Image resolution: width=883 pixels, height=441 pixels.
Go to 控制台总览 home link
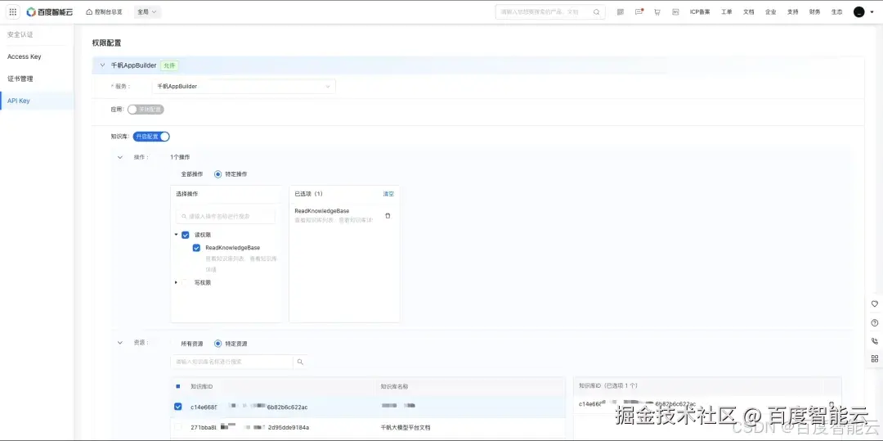(x=104, y=11)
